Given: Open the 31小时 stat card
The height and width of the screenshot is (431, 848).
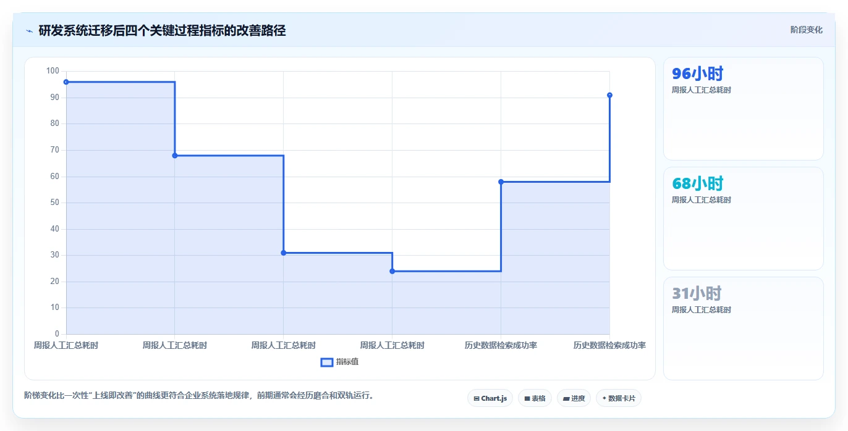Looking at the screenshot, I should click(x=744, y=328).
